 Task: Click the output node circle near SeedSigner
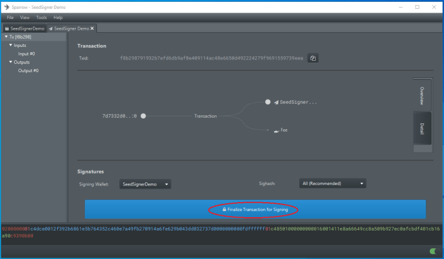(268, 101)
